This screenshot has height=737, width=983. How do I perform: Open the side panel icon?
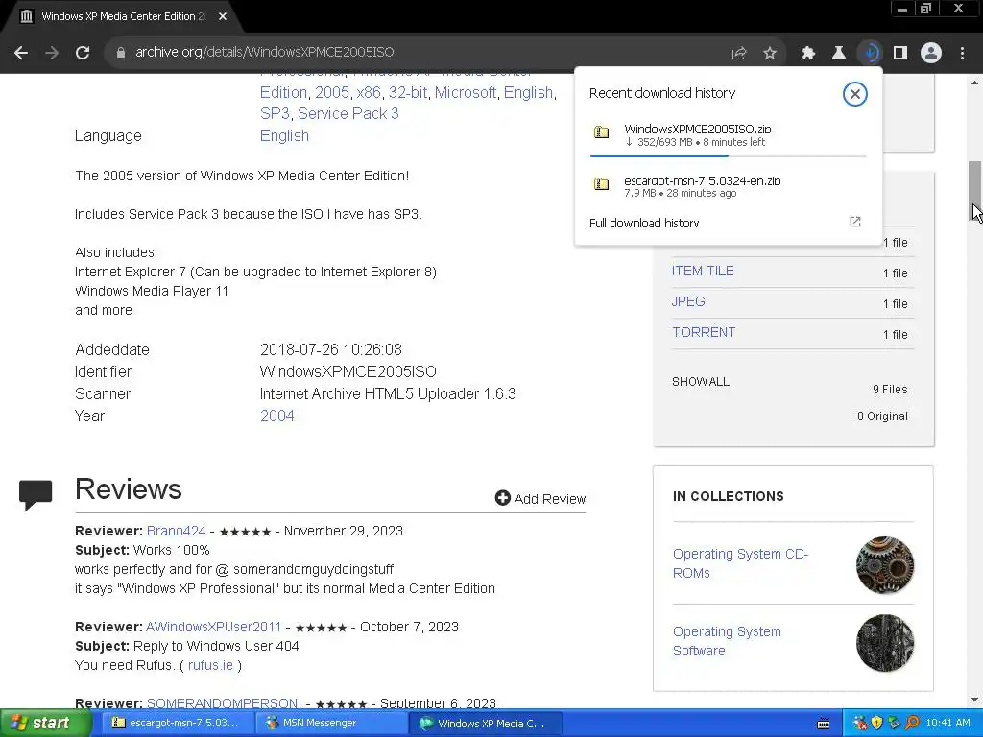(900, 54)
